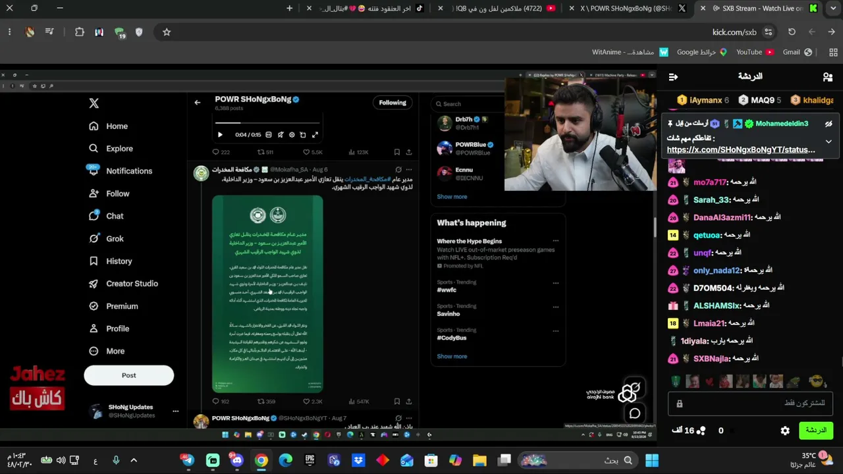The width and height of the screenshot is (843, 474).
Task: Open the floating messages bubble icon
Action: [x=635, y=413]
